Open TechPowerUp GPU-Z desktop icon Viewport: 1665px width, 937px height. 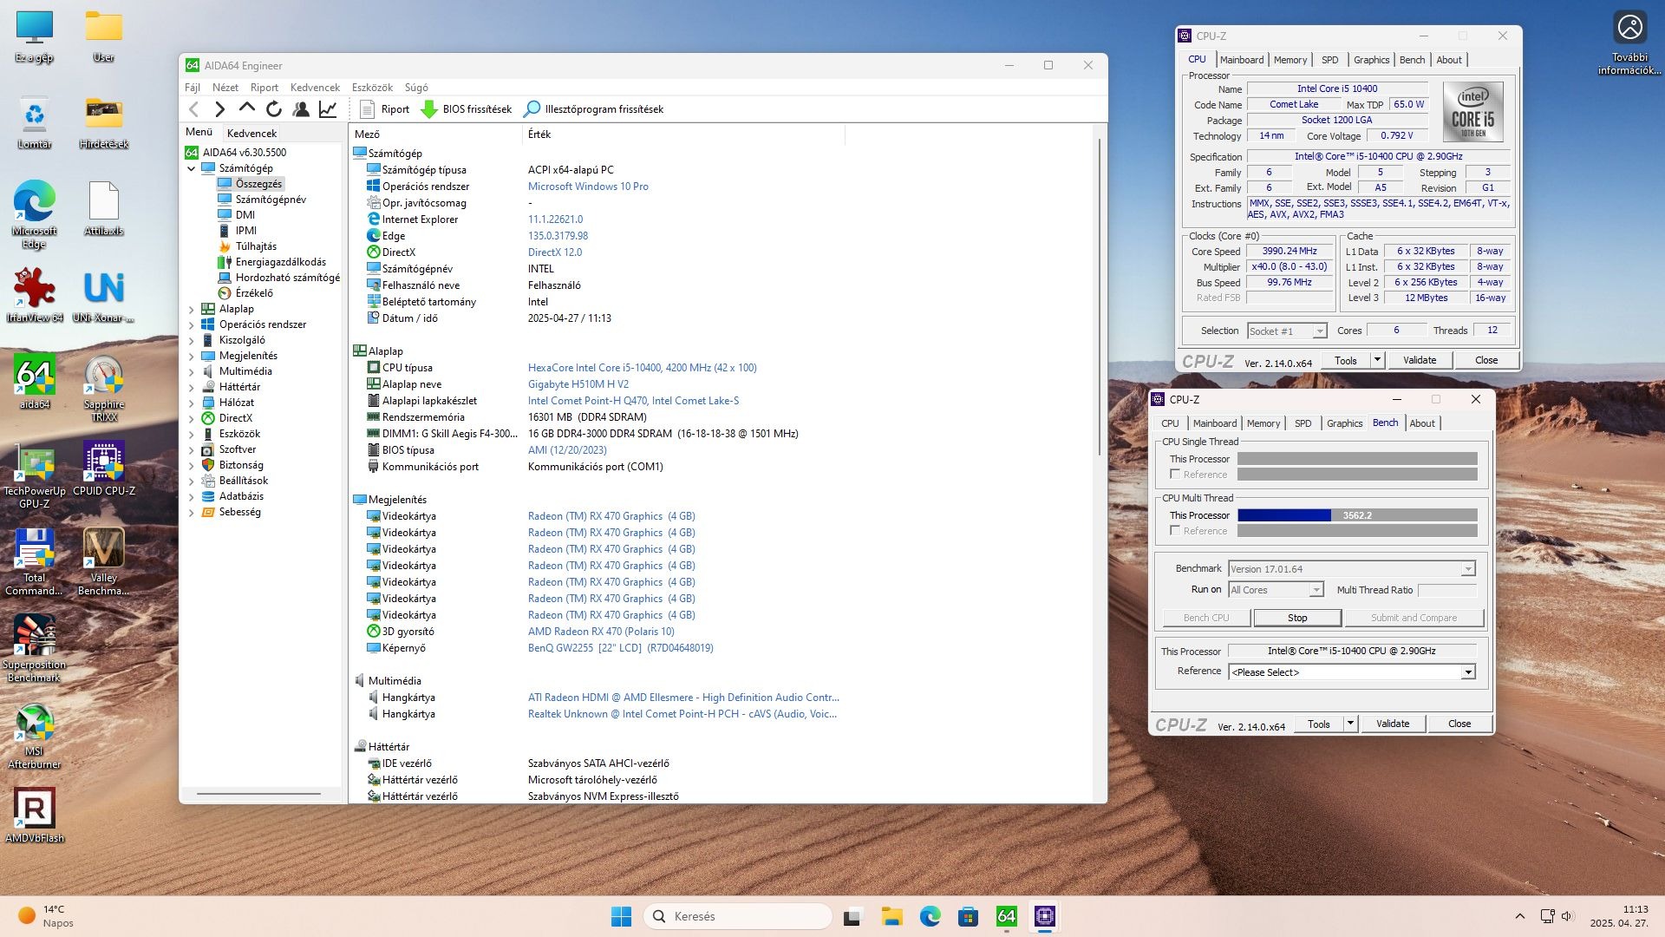coord(35,463)
